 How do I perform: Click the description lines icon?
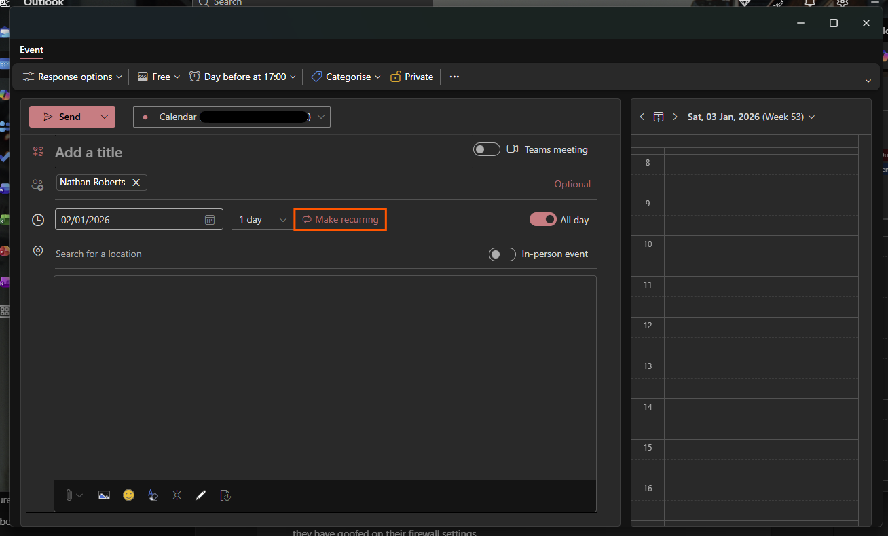coord(38,287)
